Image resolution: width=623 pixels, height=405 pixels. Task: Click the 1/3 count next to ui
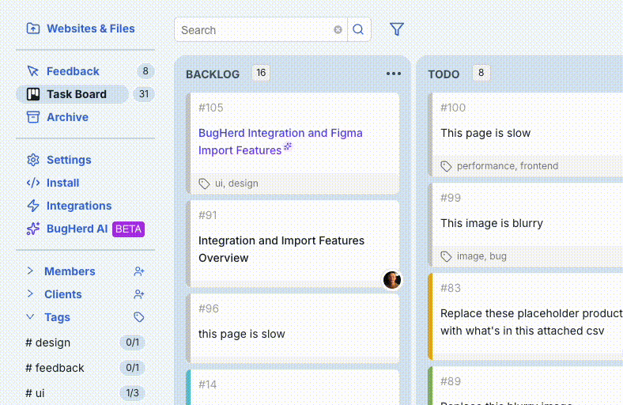pos(132,393)
